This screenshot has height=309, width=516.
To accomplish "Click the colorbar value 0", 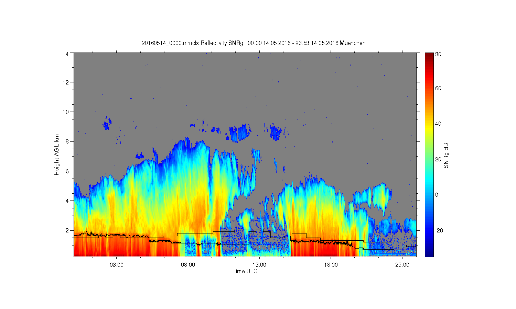I will click(x=437, y=195).
